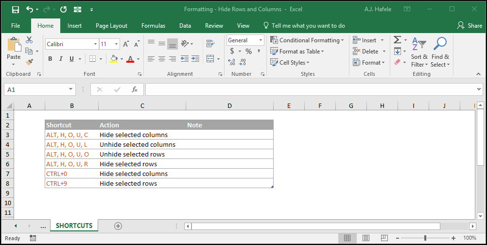Click Find & Select button
Viewport: 487px width, 245px height.
pyautogui.click(x=440, y=52)
